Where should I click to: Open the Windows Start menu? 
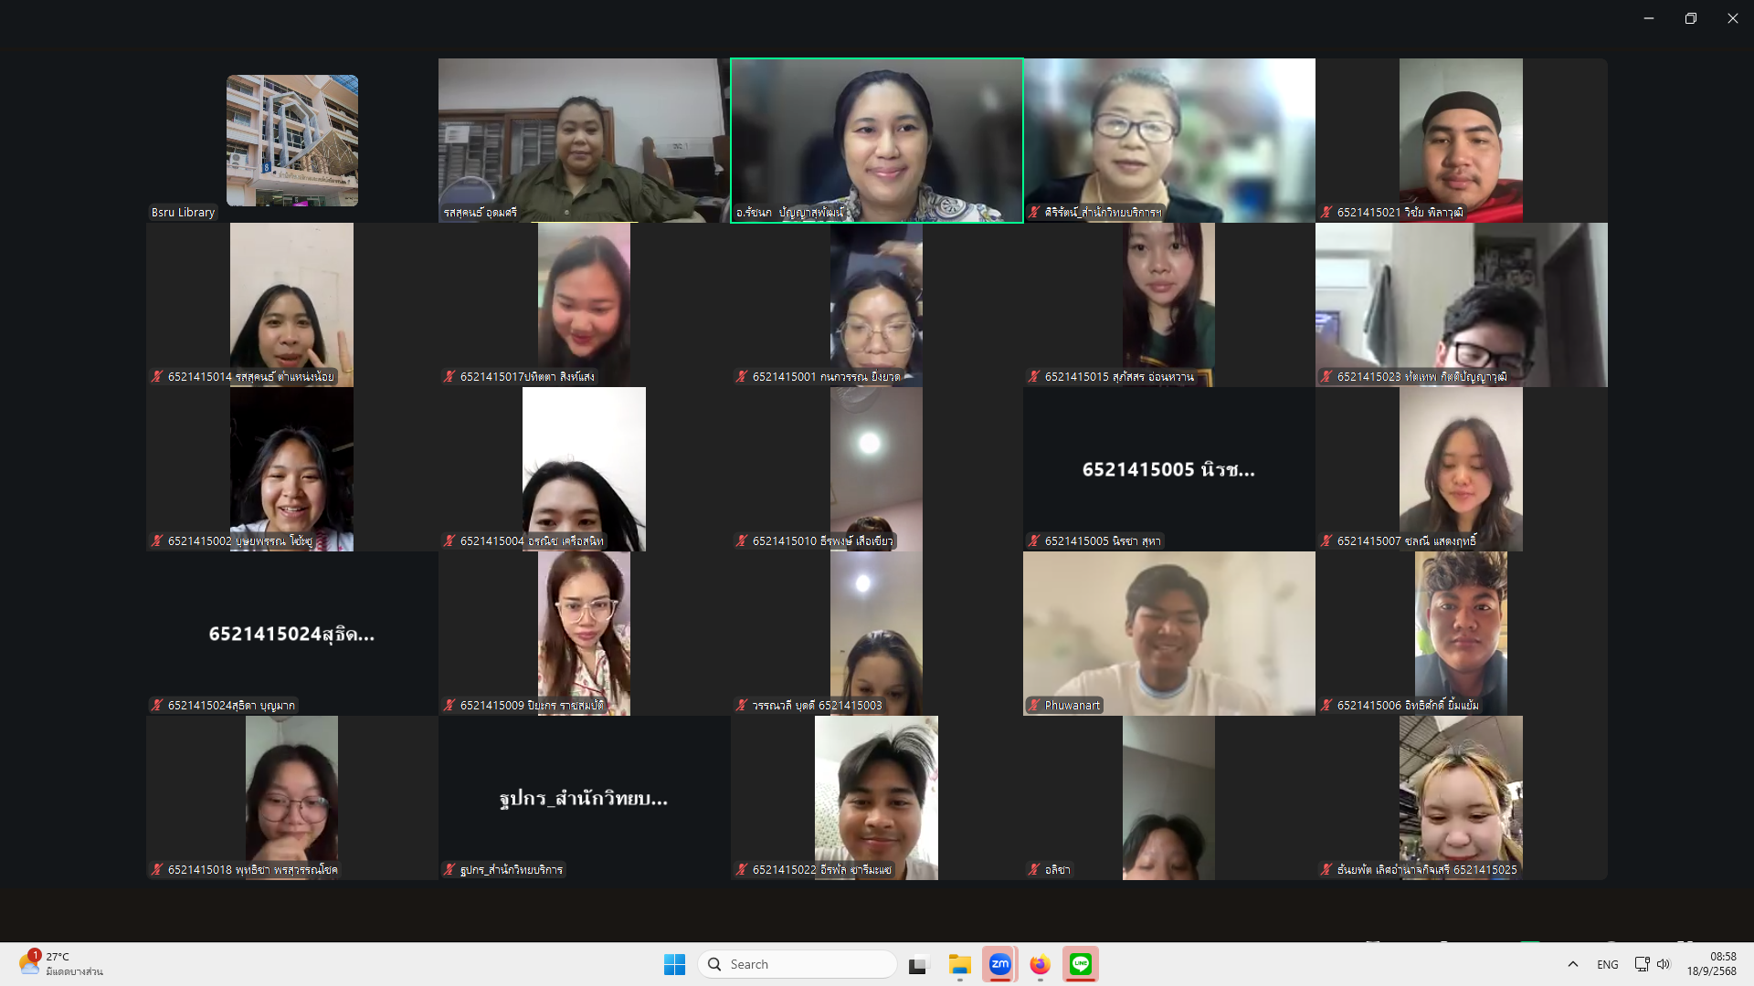point(674,964)
